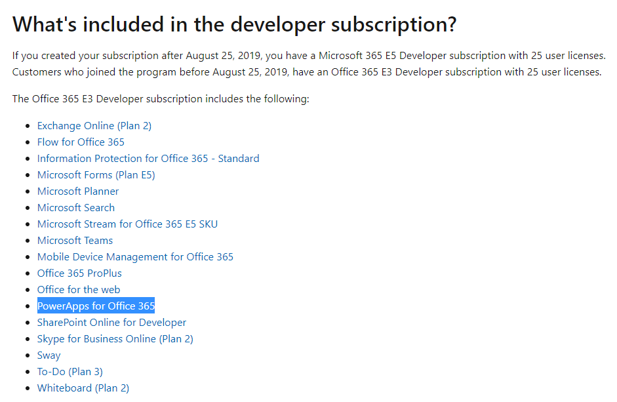Viewport: 617px width, 402px height.
Task: Click the Sway link
Action: point(48,355)
